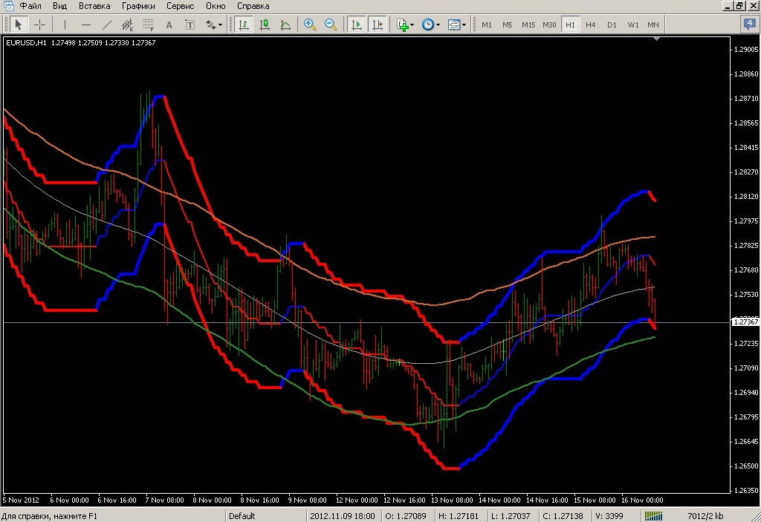This screenshot has height=522, width=761.
Task: Switch to bar chart display
Action: [243, 25]
